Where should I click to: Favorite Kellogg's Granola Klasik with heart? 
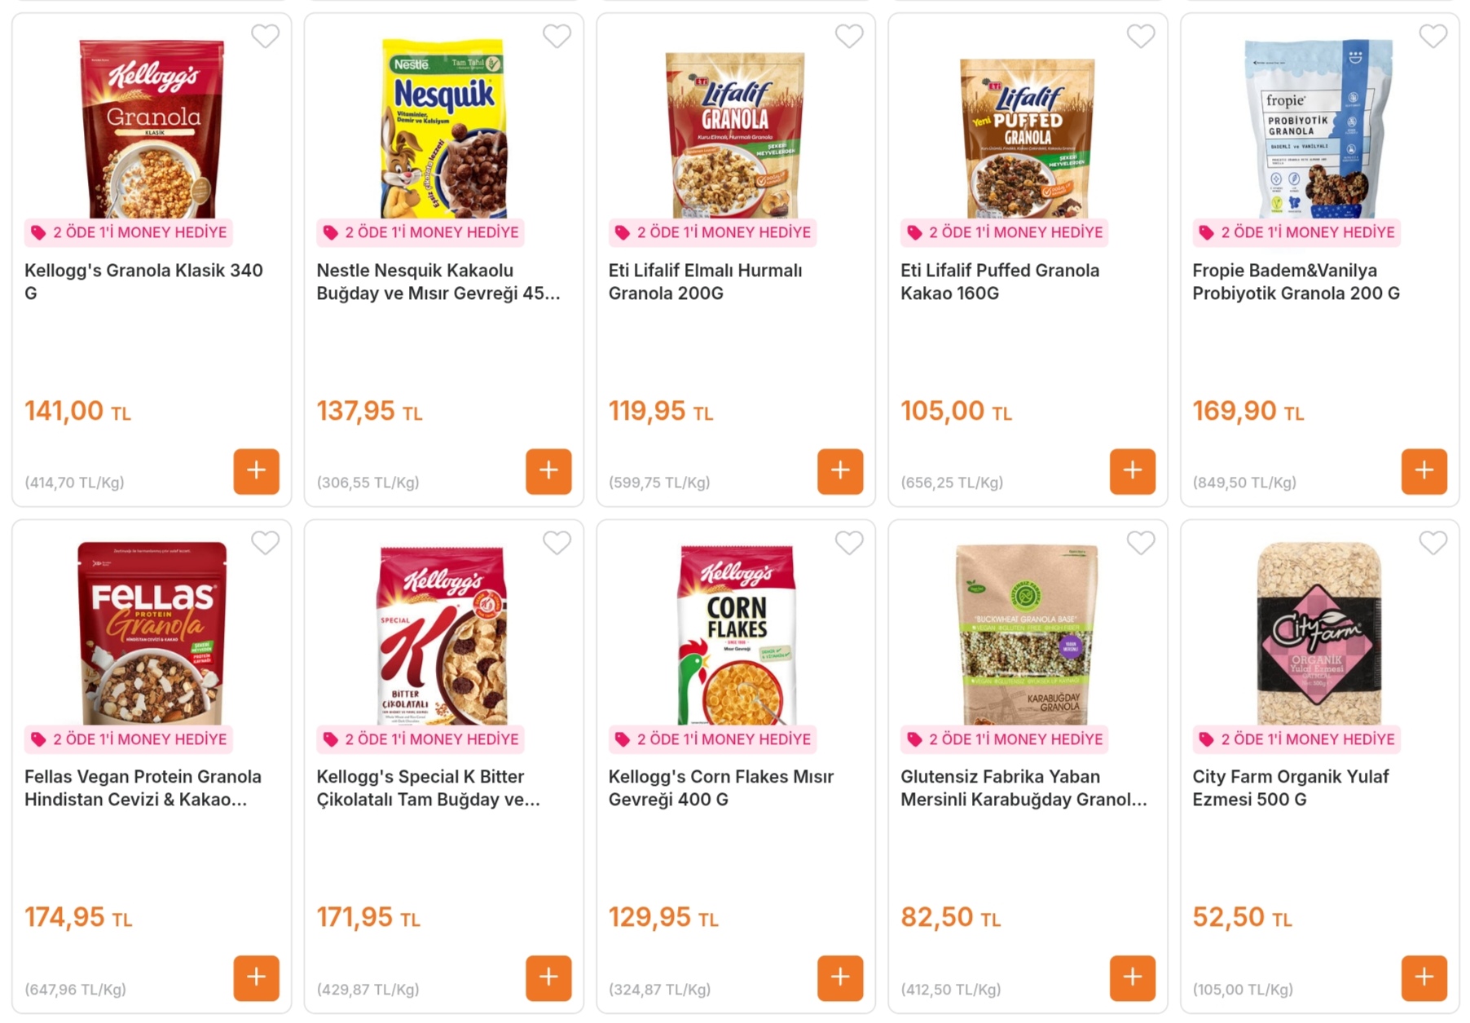tap(265, 36)
